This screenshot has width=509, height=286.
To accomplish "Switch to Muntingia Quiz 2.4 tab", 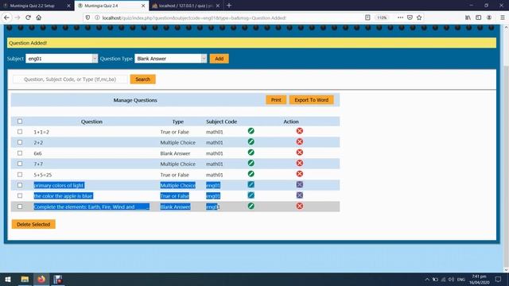I will coord(111,6).
